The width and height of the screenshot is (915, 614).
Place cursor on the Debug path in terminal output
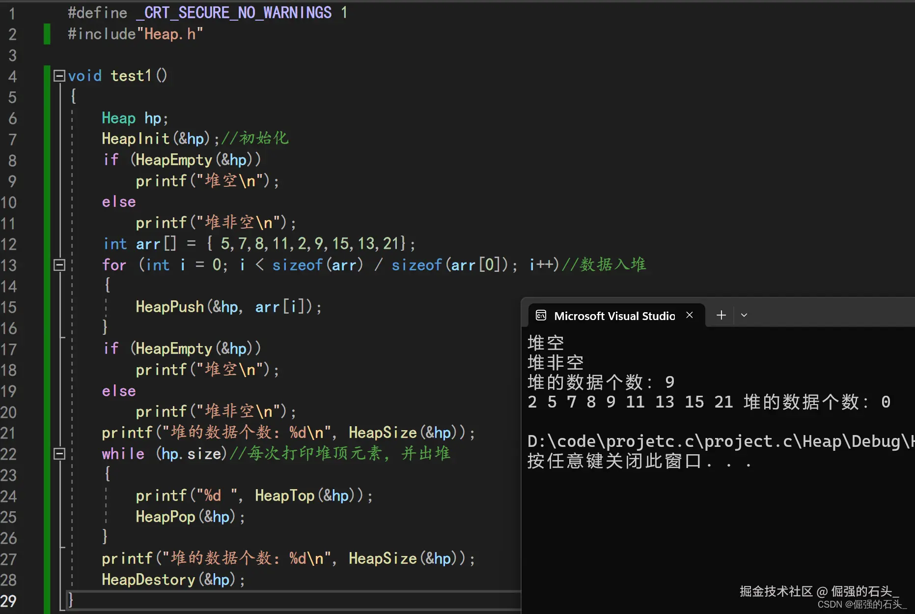tap(688, 441)
